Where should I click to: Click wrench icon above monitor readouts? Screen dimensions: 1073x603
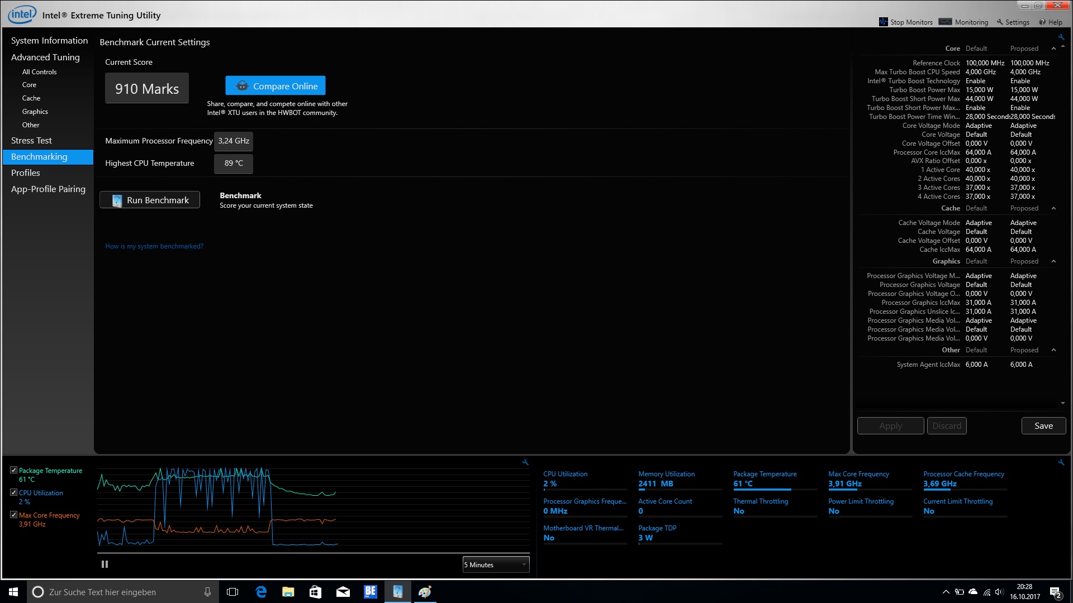(1061, 462)
